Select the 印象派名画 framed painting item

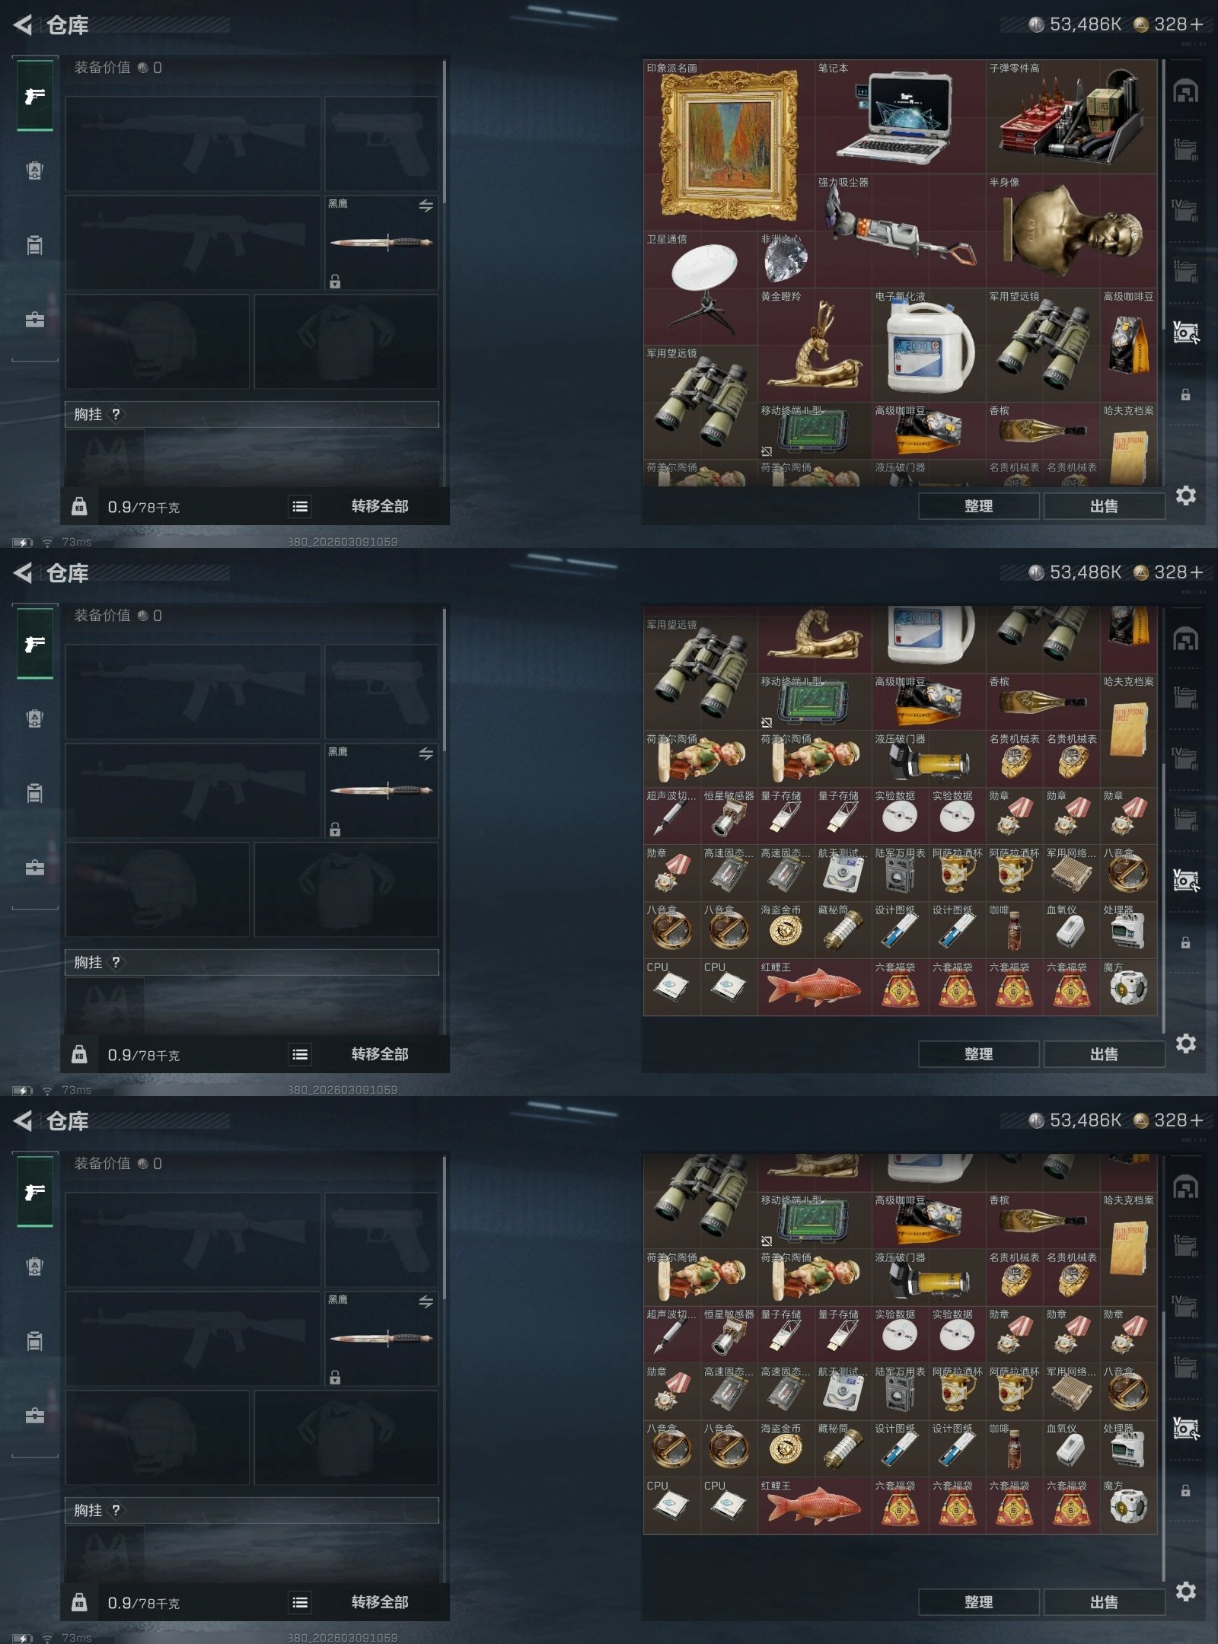pos(729,145)
